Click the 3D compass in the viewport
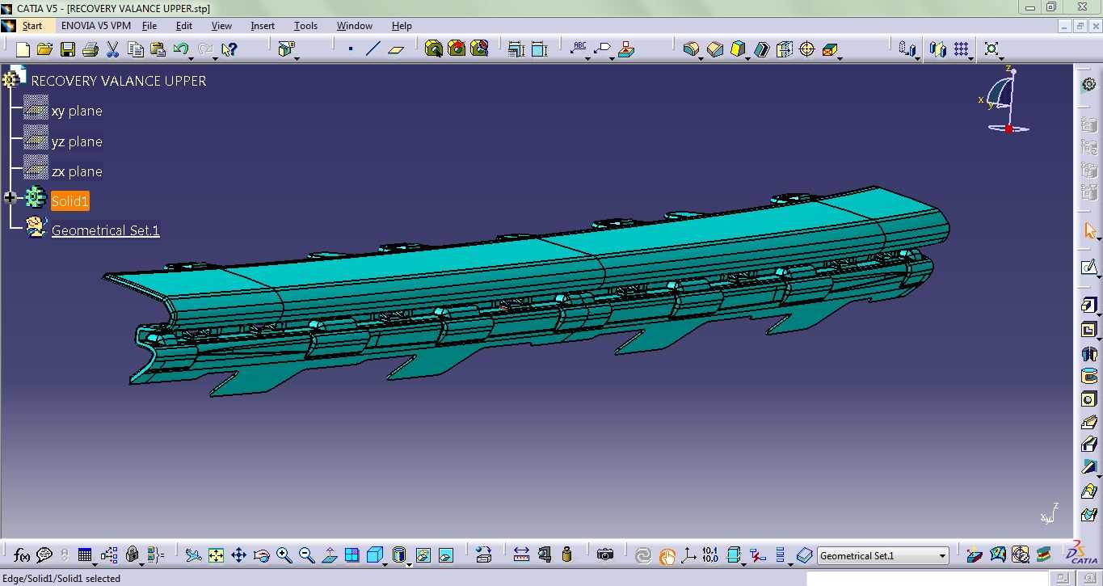The image size is (1103, 586). pos(1004,99)
